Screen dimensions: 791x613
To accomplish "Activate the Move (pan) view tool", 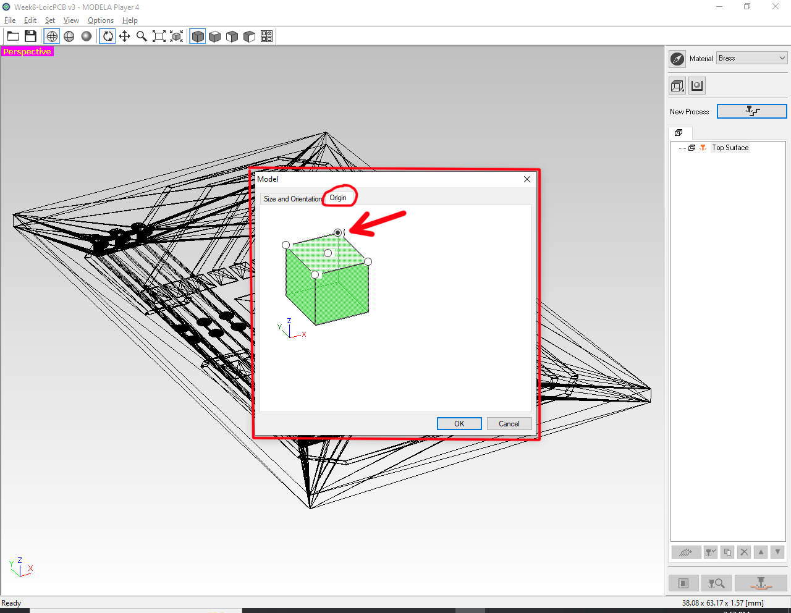I will click(124, 36).
